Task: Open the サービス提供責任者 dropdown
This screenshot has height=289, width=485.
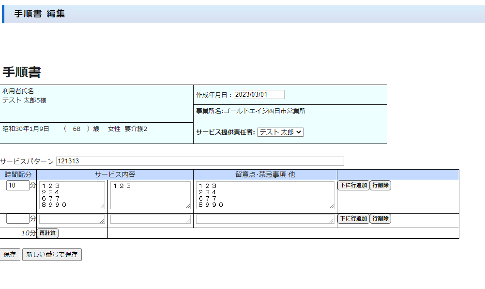Action: tap(280, 132)
